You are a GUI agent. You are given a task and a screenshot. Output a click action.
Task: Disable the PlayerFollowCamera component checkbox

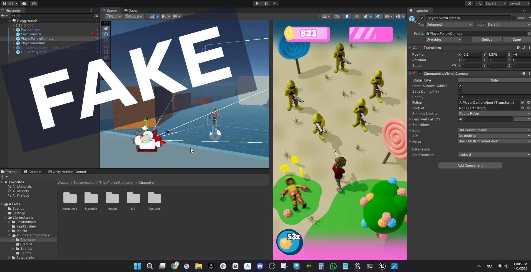(x=421, y=18)
